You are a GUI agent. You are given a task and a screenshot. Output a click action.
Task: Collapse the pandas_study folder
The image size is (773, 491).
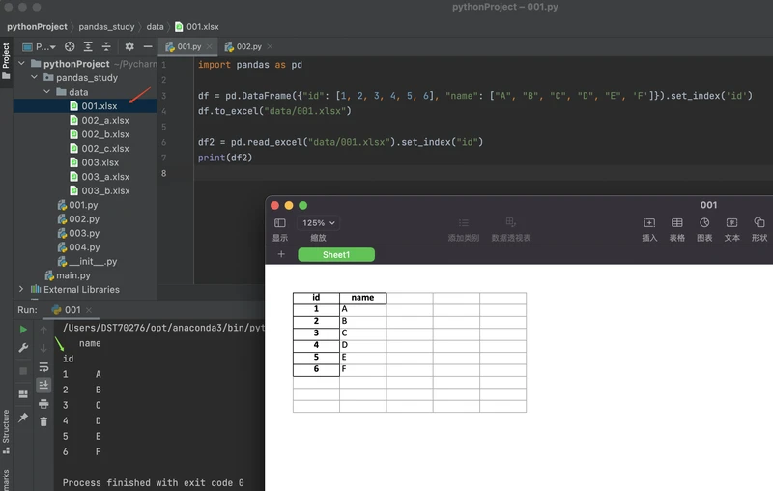(x=34, y=77)
